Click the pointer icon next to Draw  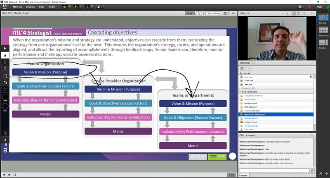click(x=199, y=13)
